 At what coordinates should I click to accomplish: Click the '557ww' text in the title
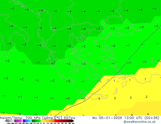70,118
